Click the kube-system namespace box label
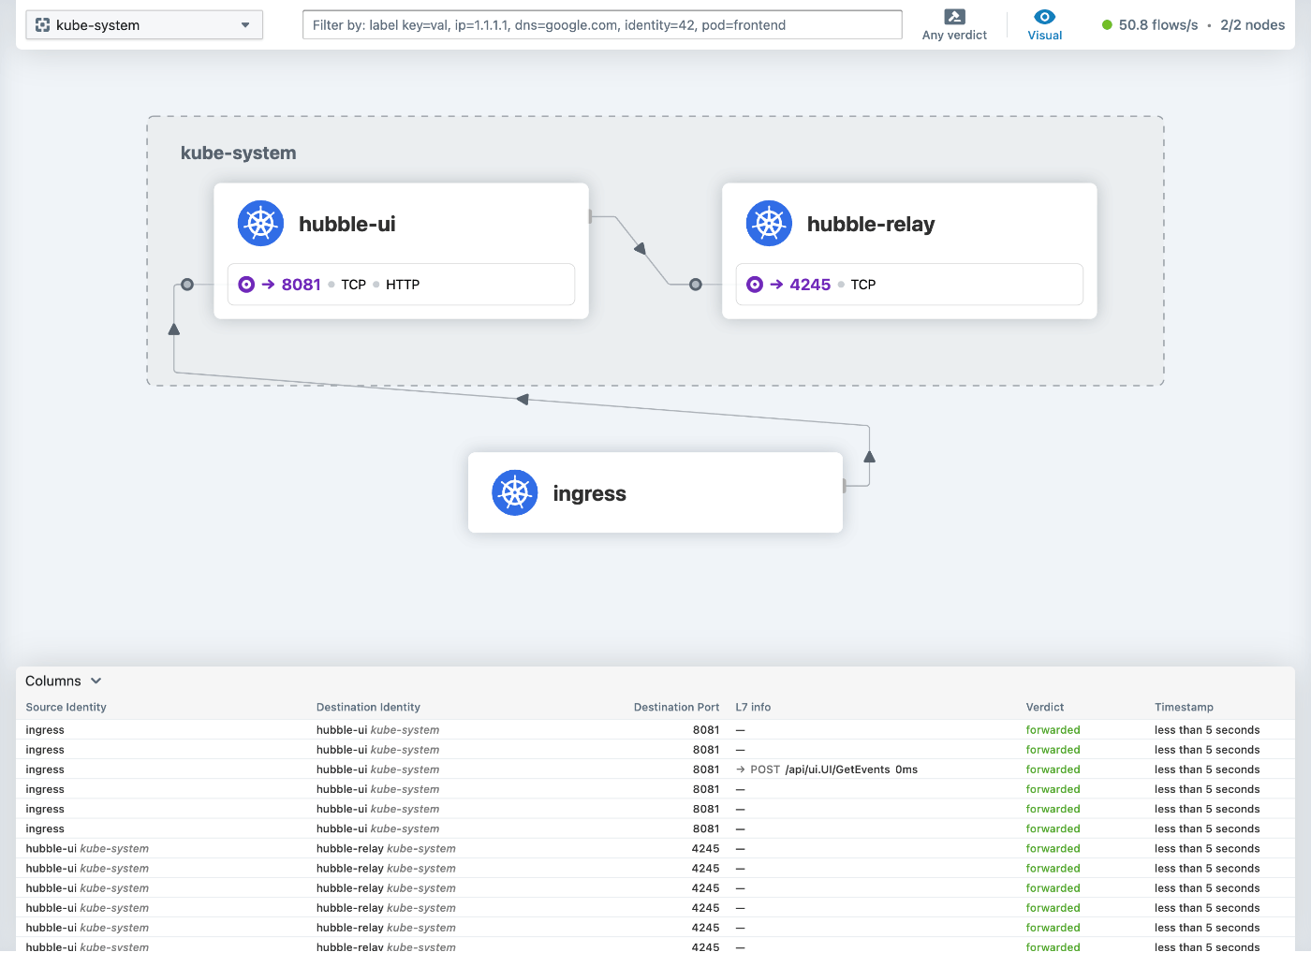1311x967 pixels. click(x=238, y=153)
